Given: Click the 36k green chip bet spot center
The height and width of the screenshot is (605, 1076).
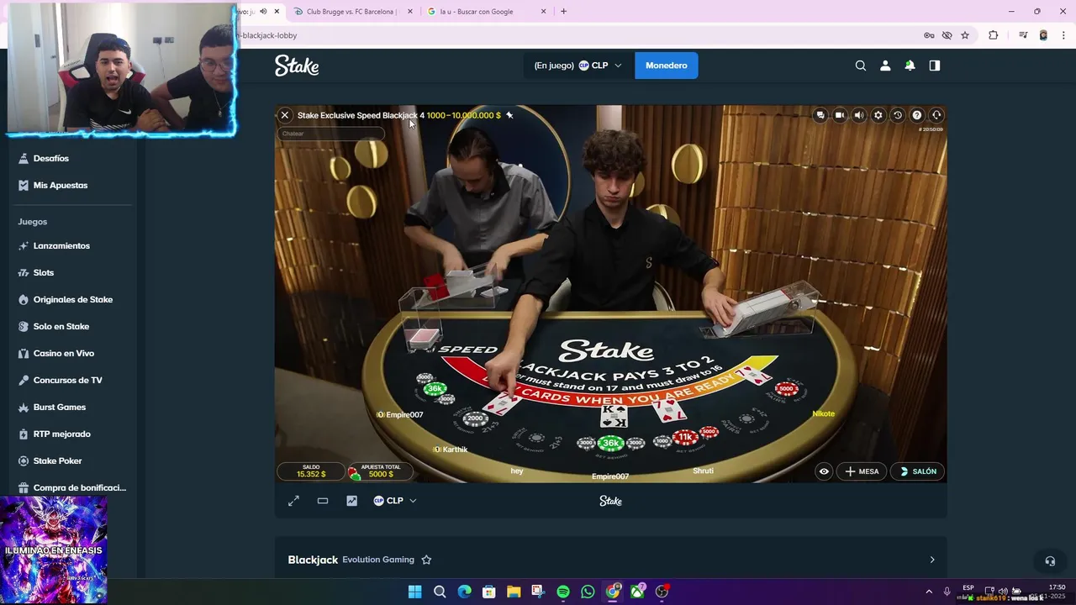Looking at the screenshot, I should (611, 443).
